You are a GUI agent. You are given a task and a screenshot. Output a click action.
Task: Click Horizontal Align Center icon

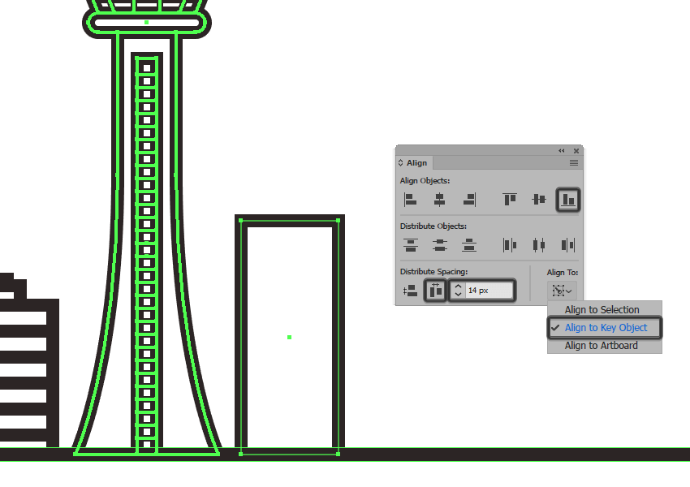439,200
